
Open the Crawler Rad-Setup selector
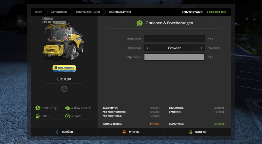(x=174, y=48)
